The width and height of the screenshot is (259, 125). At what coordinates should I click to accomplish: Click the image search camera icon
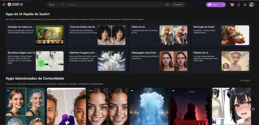click(167, 5)
